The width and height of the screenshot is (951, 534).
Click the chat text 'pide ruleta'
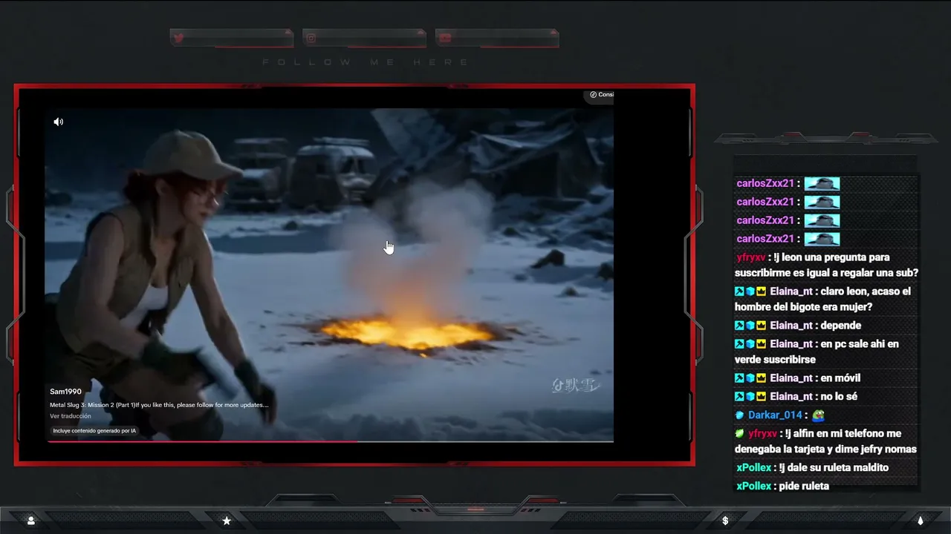804,487
